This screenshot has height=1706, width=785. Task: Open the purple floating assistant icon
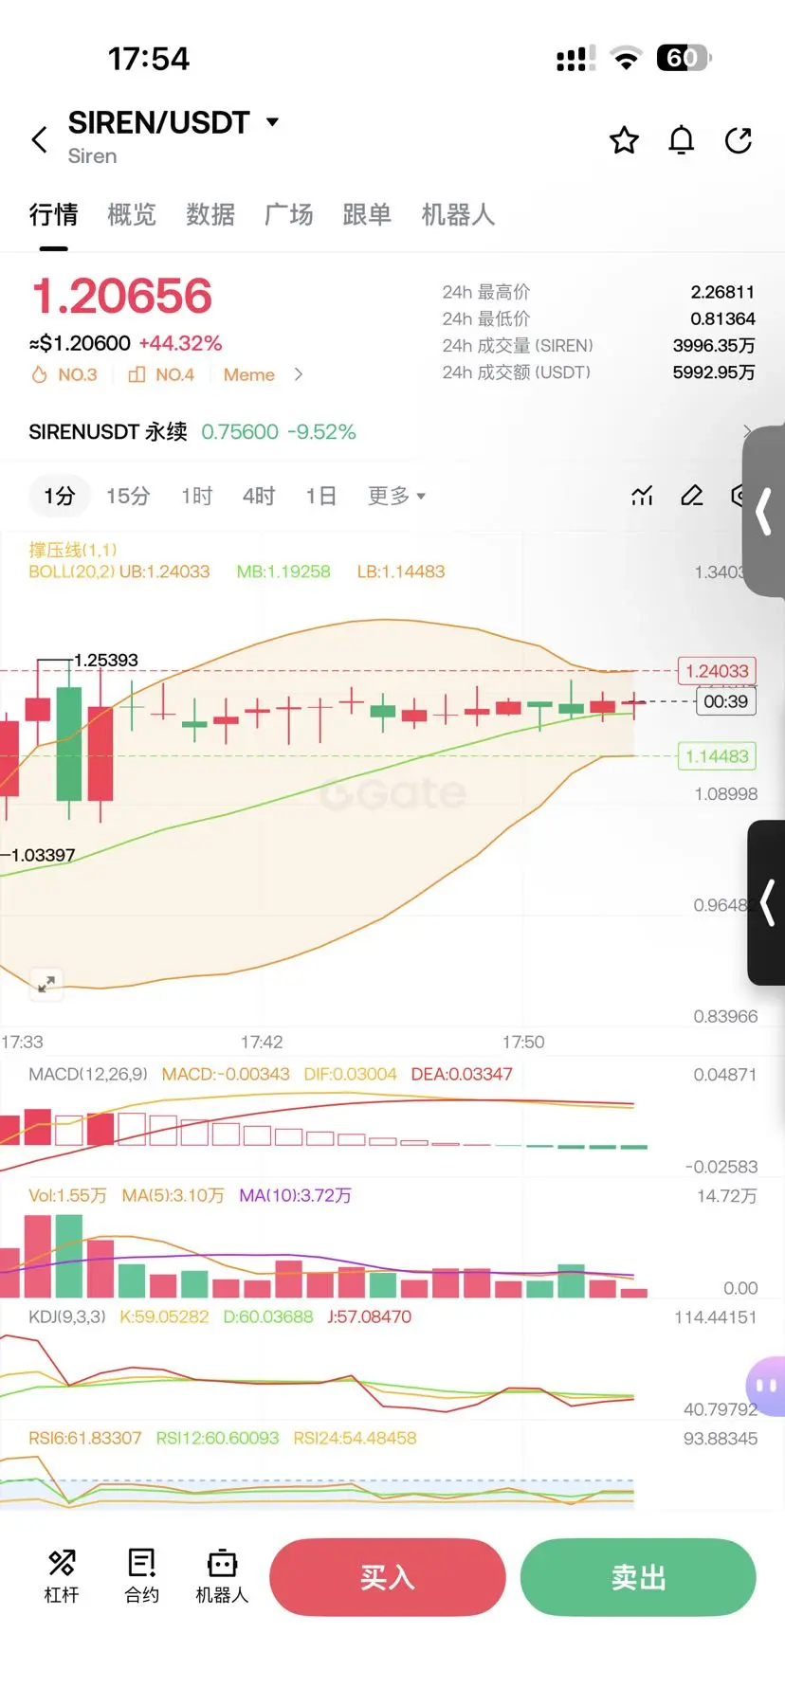pyautogui.click(x=766, y=1386)
